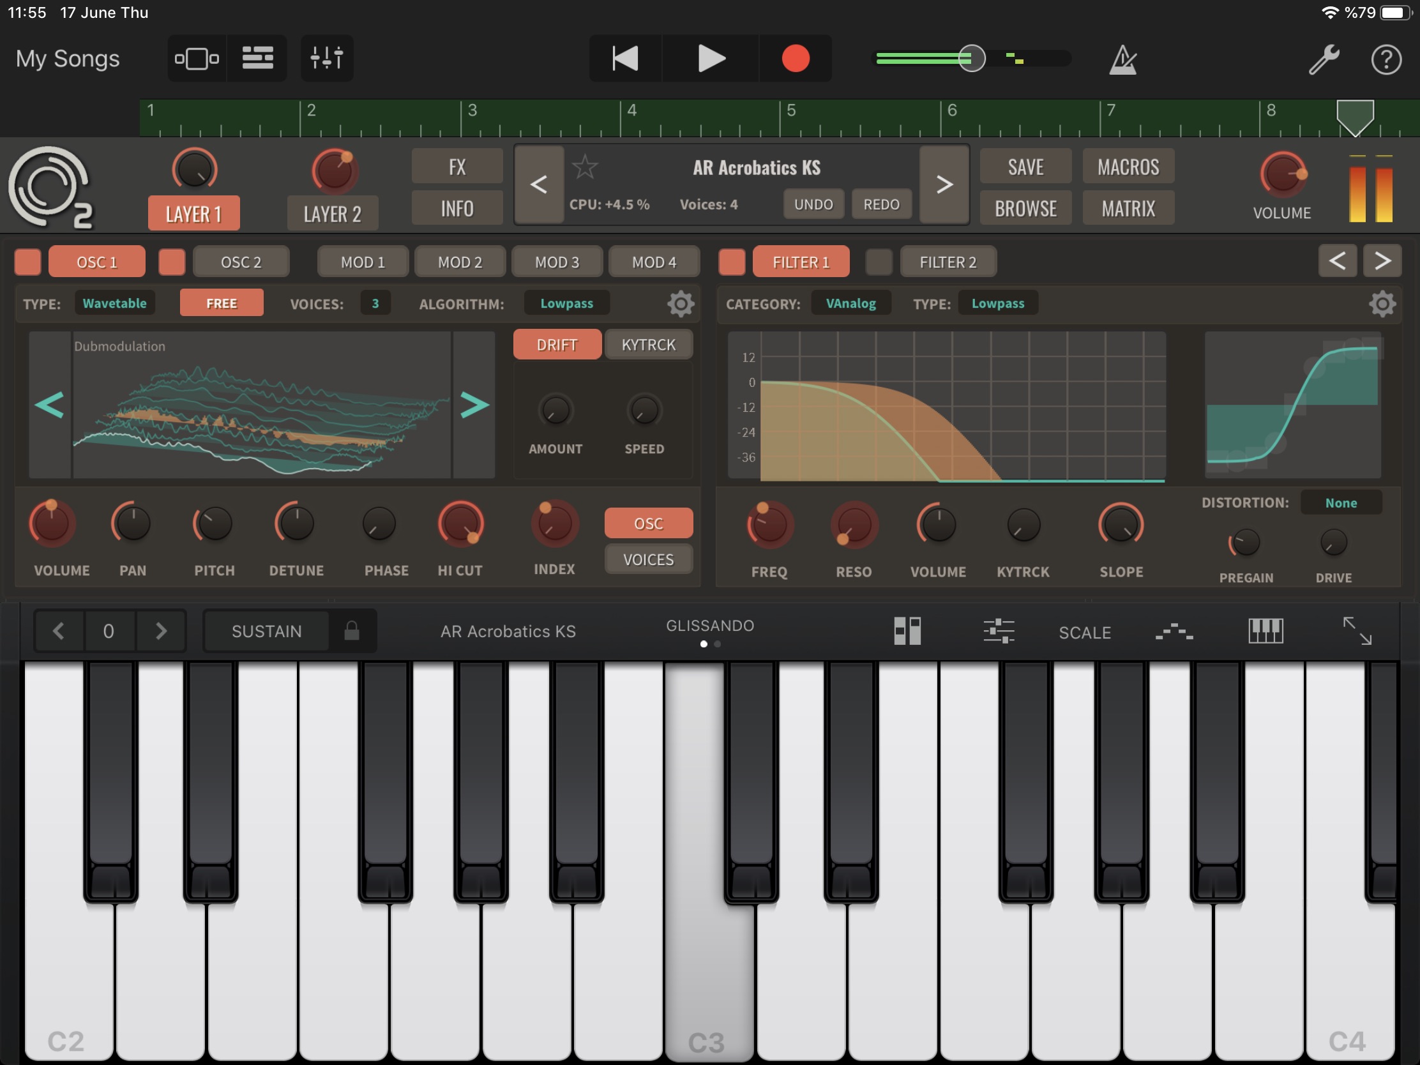Open the modulation MATRIX button
The width and height of the screenshot is (1420, 1065).
pos(1128,208)
